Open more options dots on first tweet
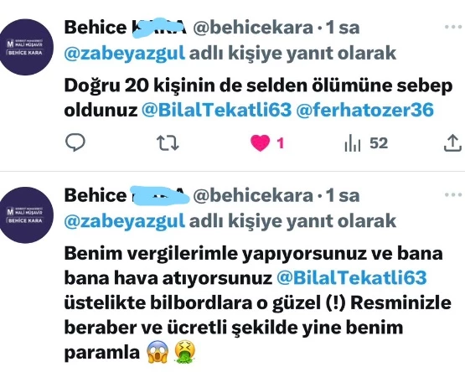 point(453,27)
